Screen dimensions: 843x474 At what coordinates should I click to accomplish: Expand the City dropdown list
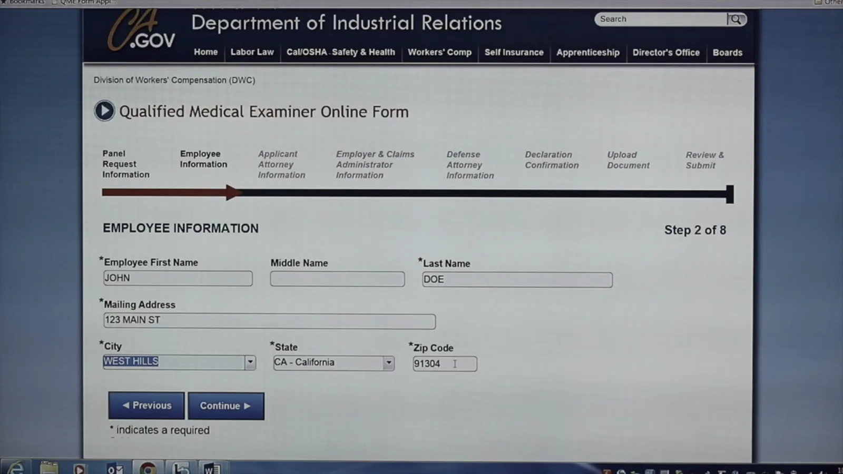(250, 362)
